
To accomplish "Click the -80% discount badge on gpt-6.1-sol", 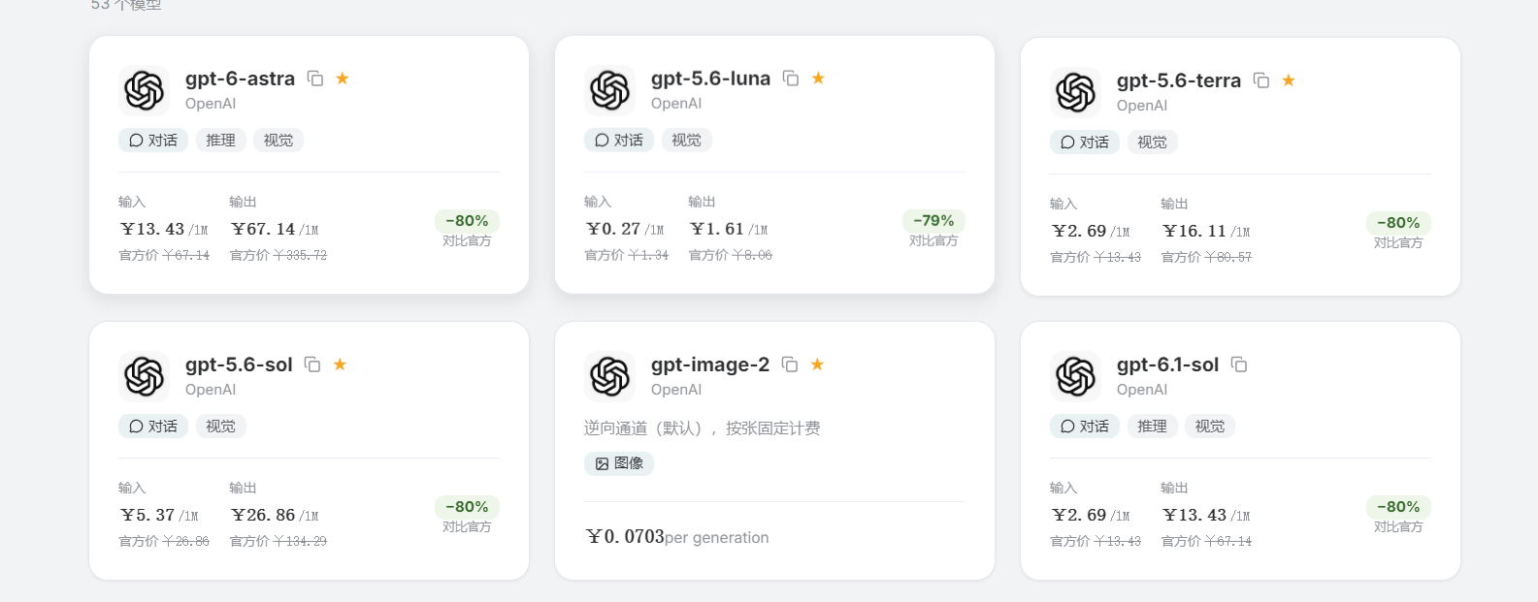I will (1398, 507).
